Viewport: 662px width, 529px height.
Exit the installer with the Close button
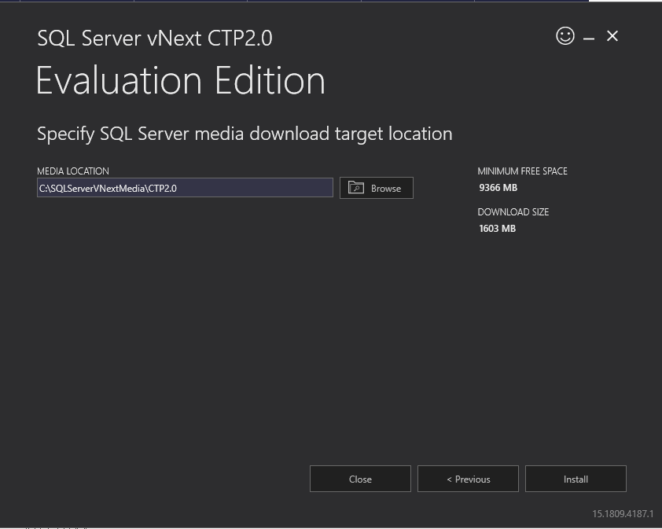(x=360, y=479)
